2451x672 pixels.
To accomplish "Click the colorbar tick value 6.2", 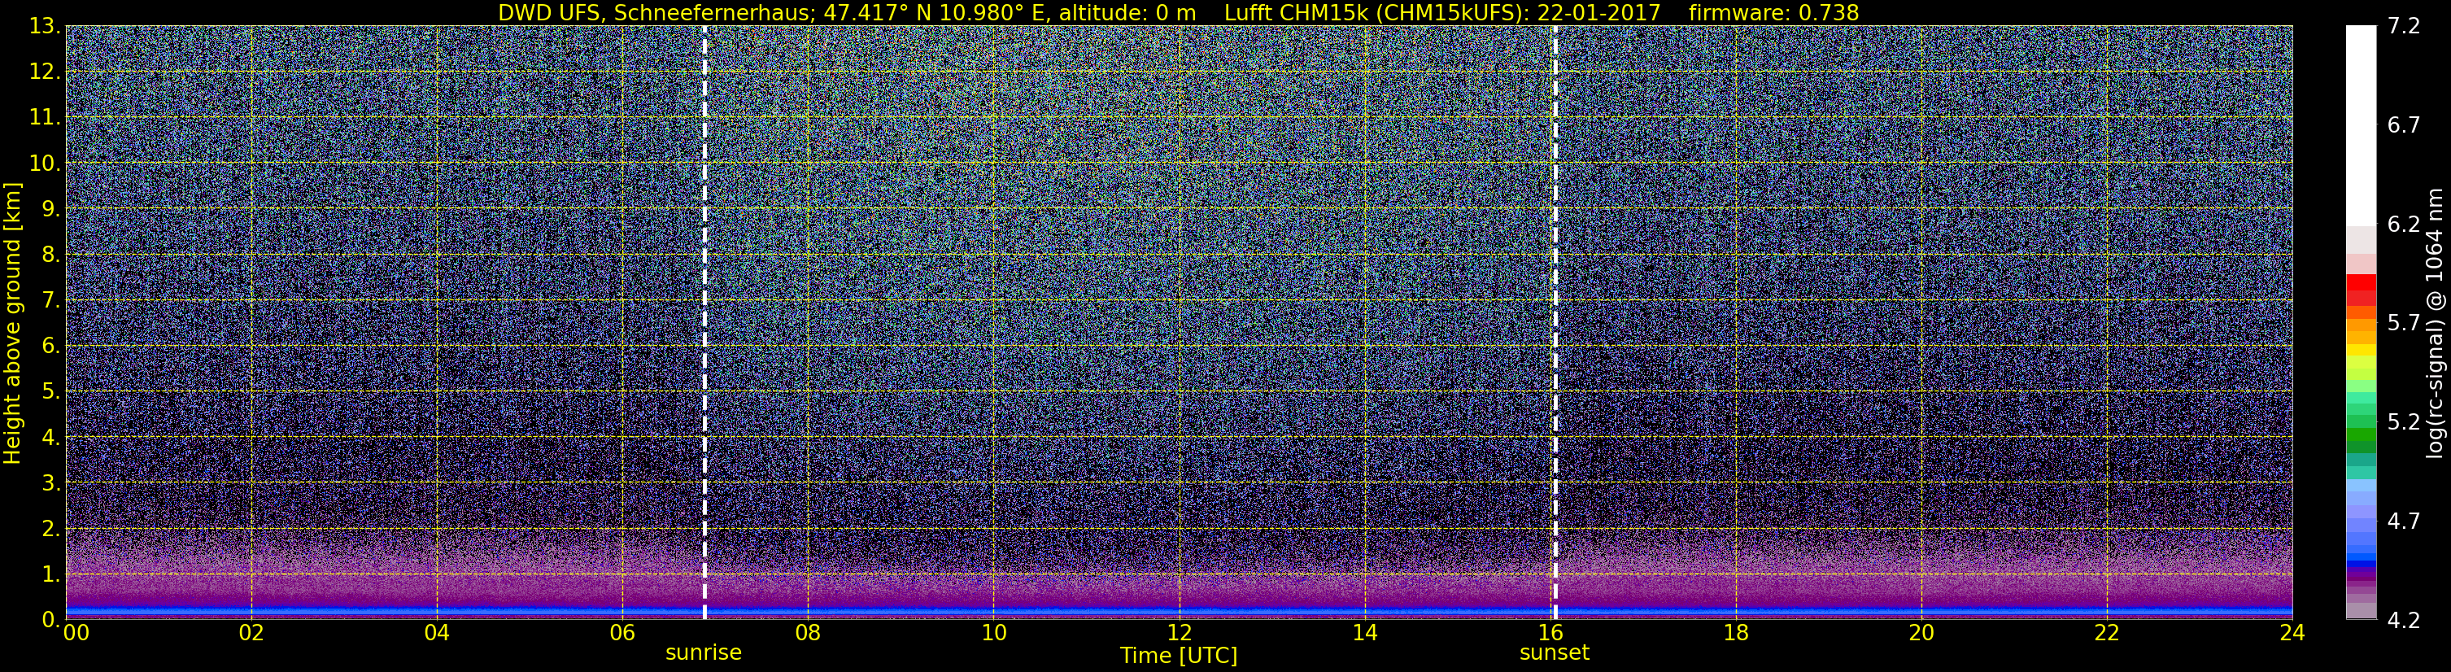I will click(x=2404, y=225).
